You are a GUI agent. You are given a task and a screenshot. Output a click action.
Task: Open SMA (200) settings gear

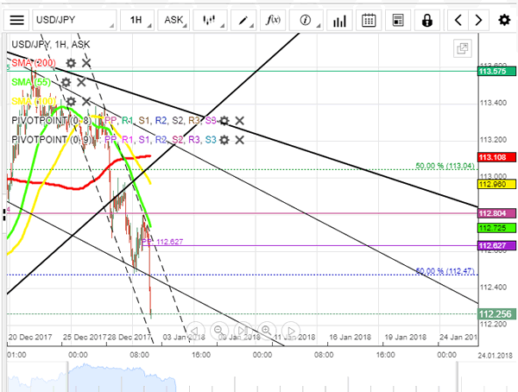(x=71, y=63)
